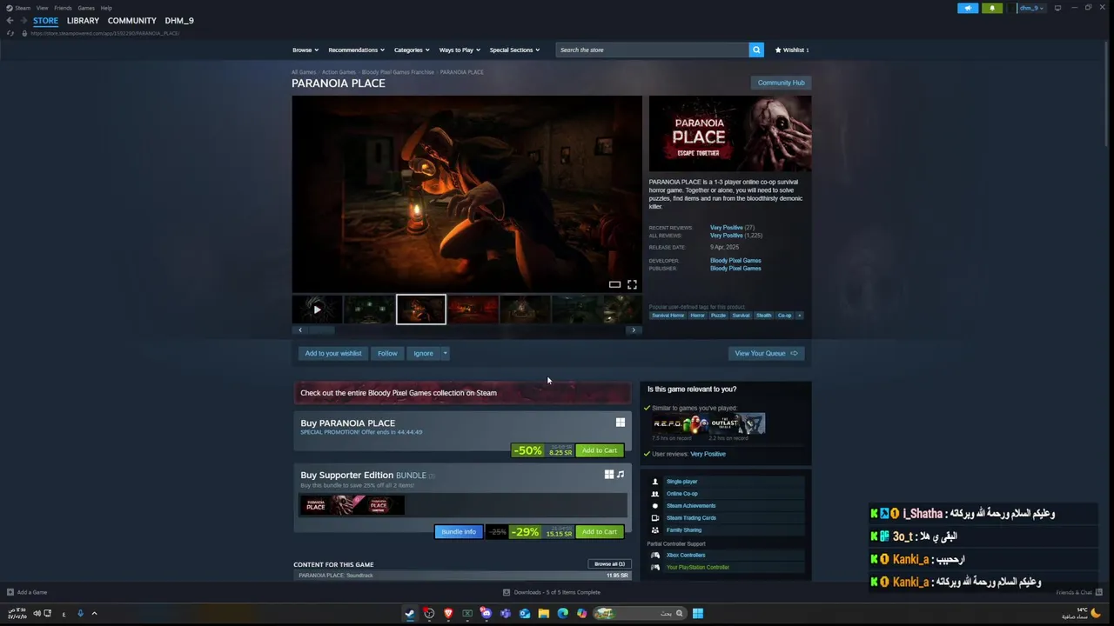Click the plus icon to add tags
The width and height of the screenshot is (1114, 626).
click(x=799, y=316)
